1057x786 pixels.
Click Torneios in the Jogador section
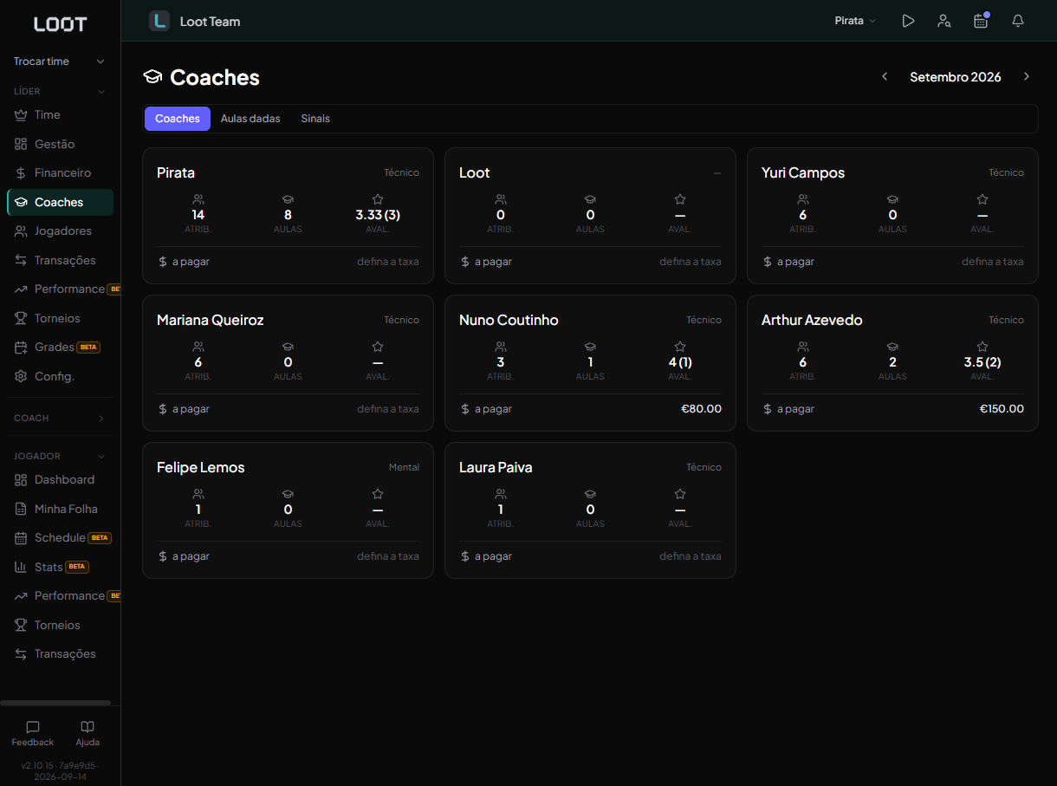click(x=60, y=625)
